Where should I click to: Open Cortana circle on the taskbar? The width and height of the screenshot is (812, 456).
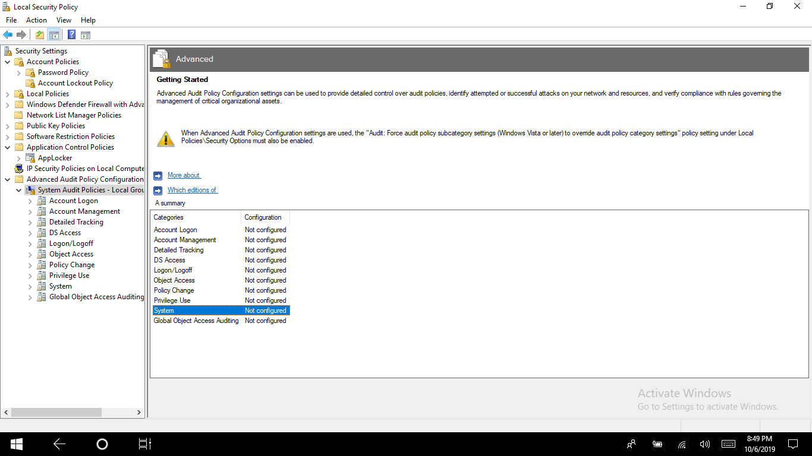tap(102, 444)
